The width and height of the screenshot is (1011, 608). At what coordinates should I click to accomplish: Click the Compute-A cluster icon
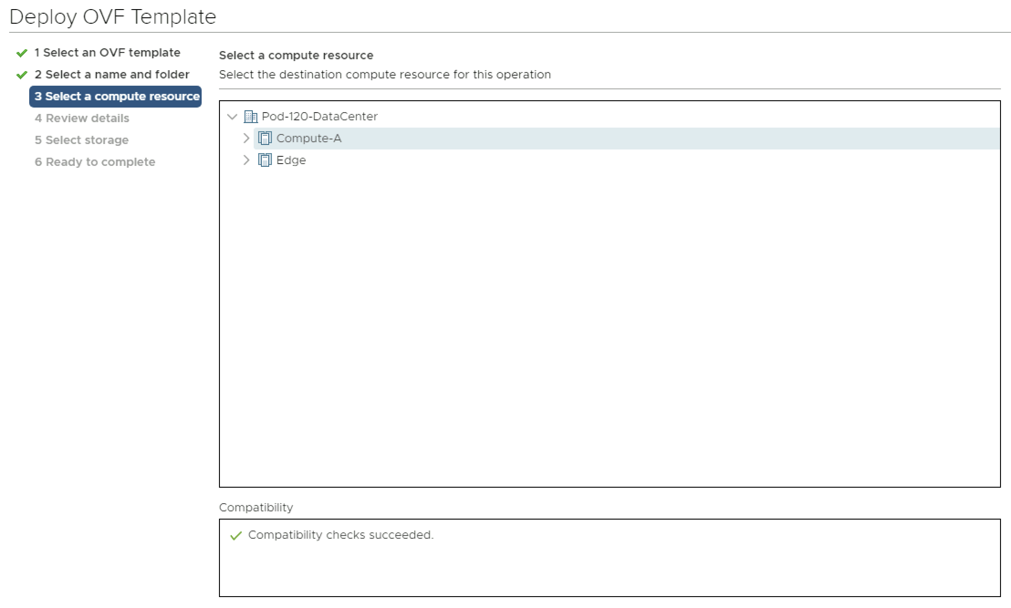coord(265,138)
